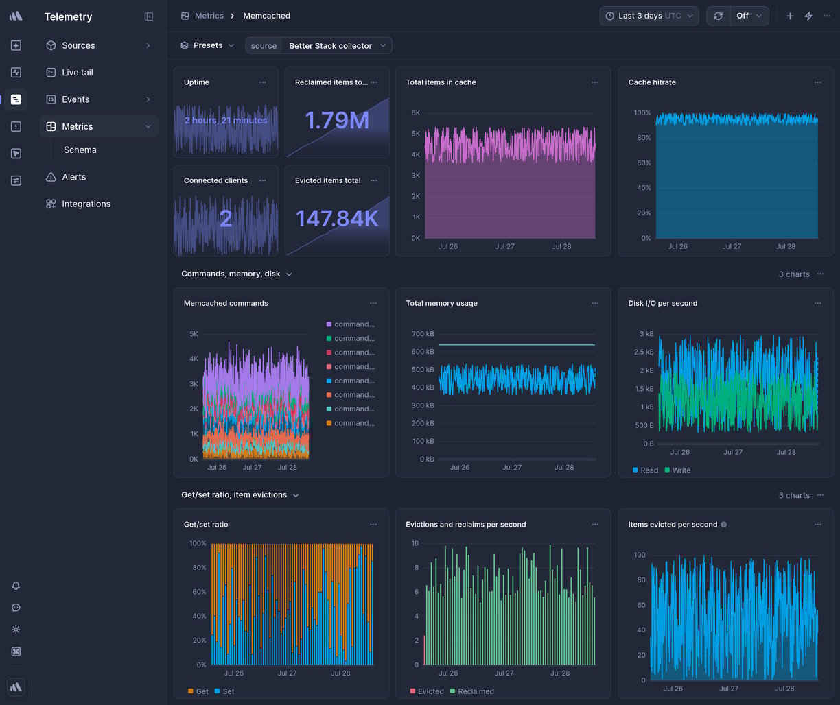The image size is (840, 705).
Task: Open the uptime pulse icon in left rail
Action: (x=16, y=72)
